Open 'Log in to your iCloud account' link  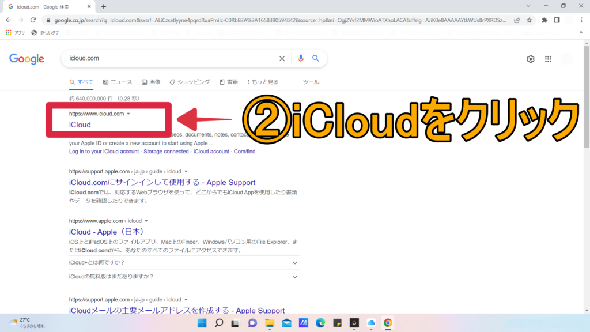coord(104,152)
